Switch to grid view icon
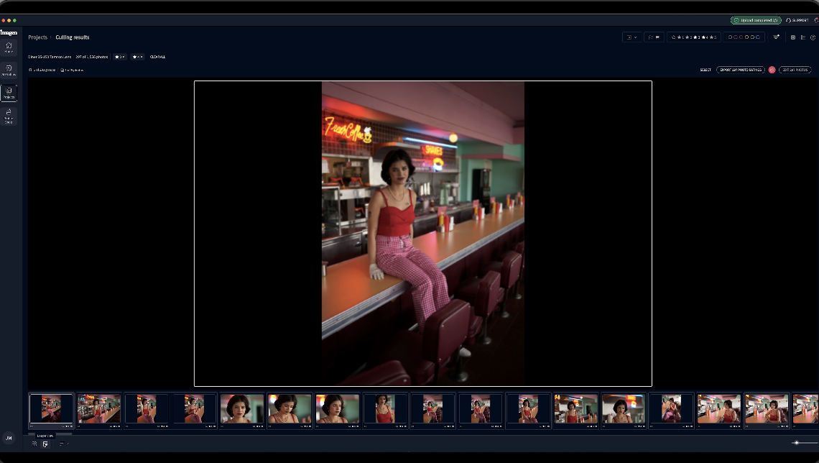This screenshot has height=463, width=819. tap(34, 444)
